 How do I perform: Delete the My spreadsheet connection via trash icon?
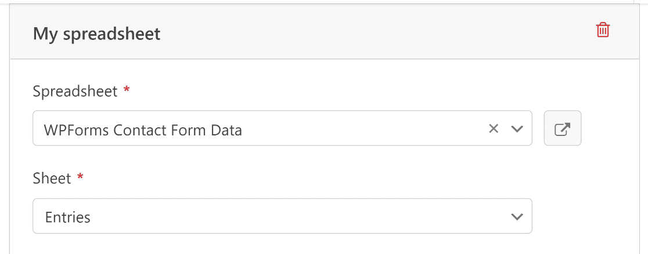(603, 31)
